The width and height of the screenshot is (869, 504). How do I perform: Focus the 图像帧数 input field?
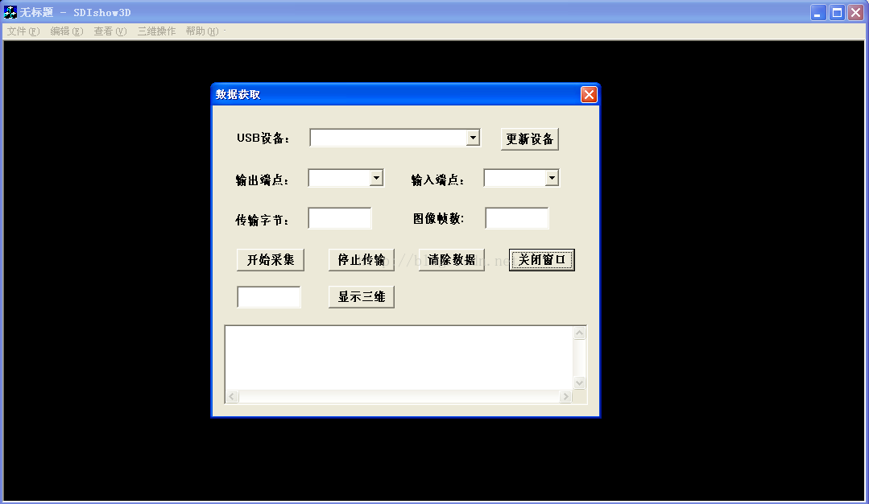(x=517, y=218)
